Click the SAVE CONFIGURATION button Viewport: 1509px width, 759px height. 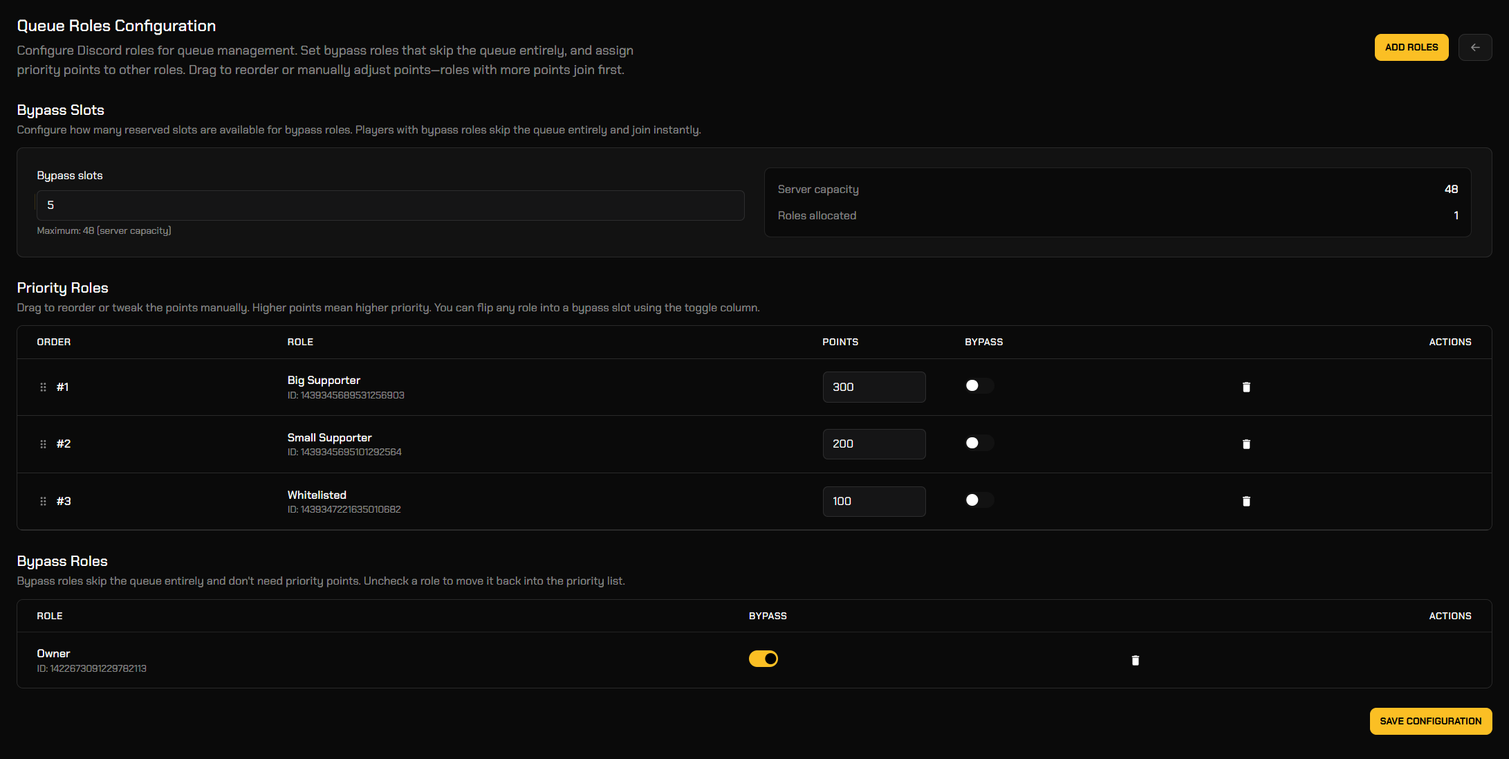pyautogui.click(x=1430, y=721)
